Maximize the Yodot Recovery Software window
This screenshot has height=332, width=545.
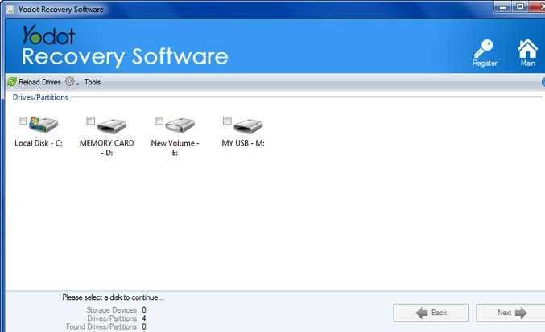click(x=520, y=7)
